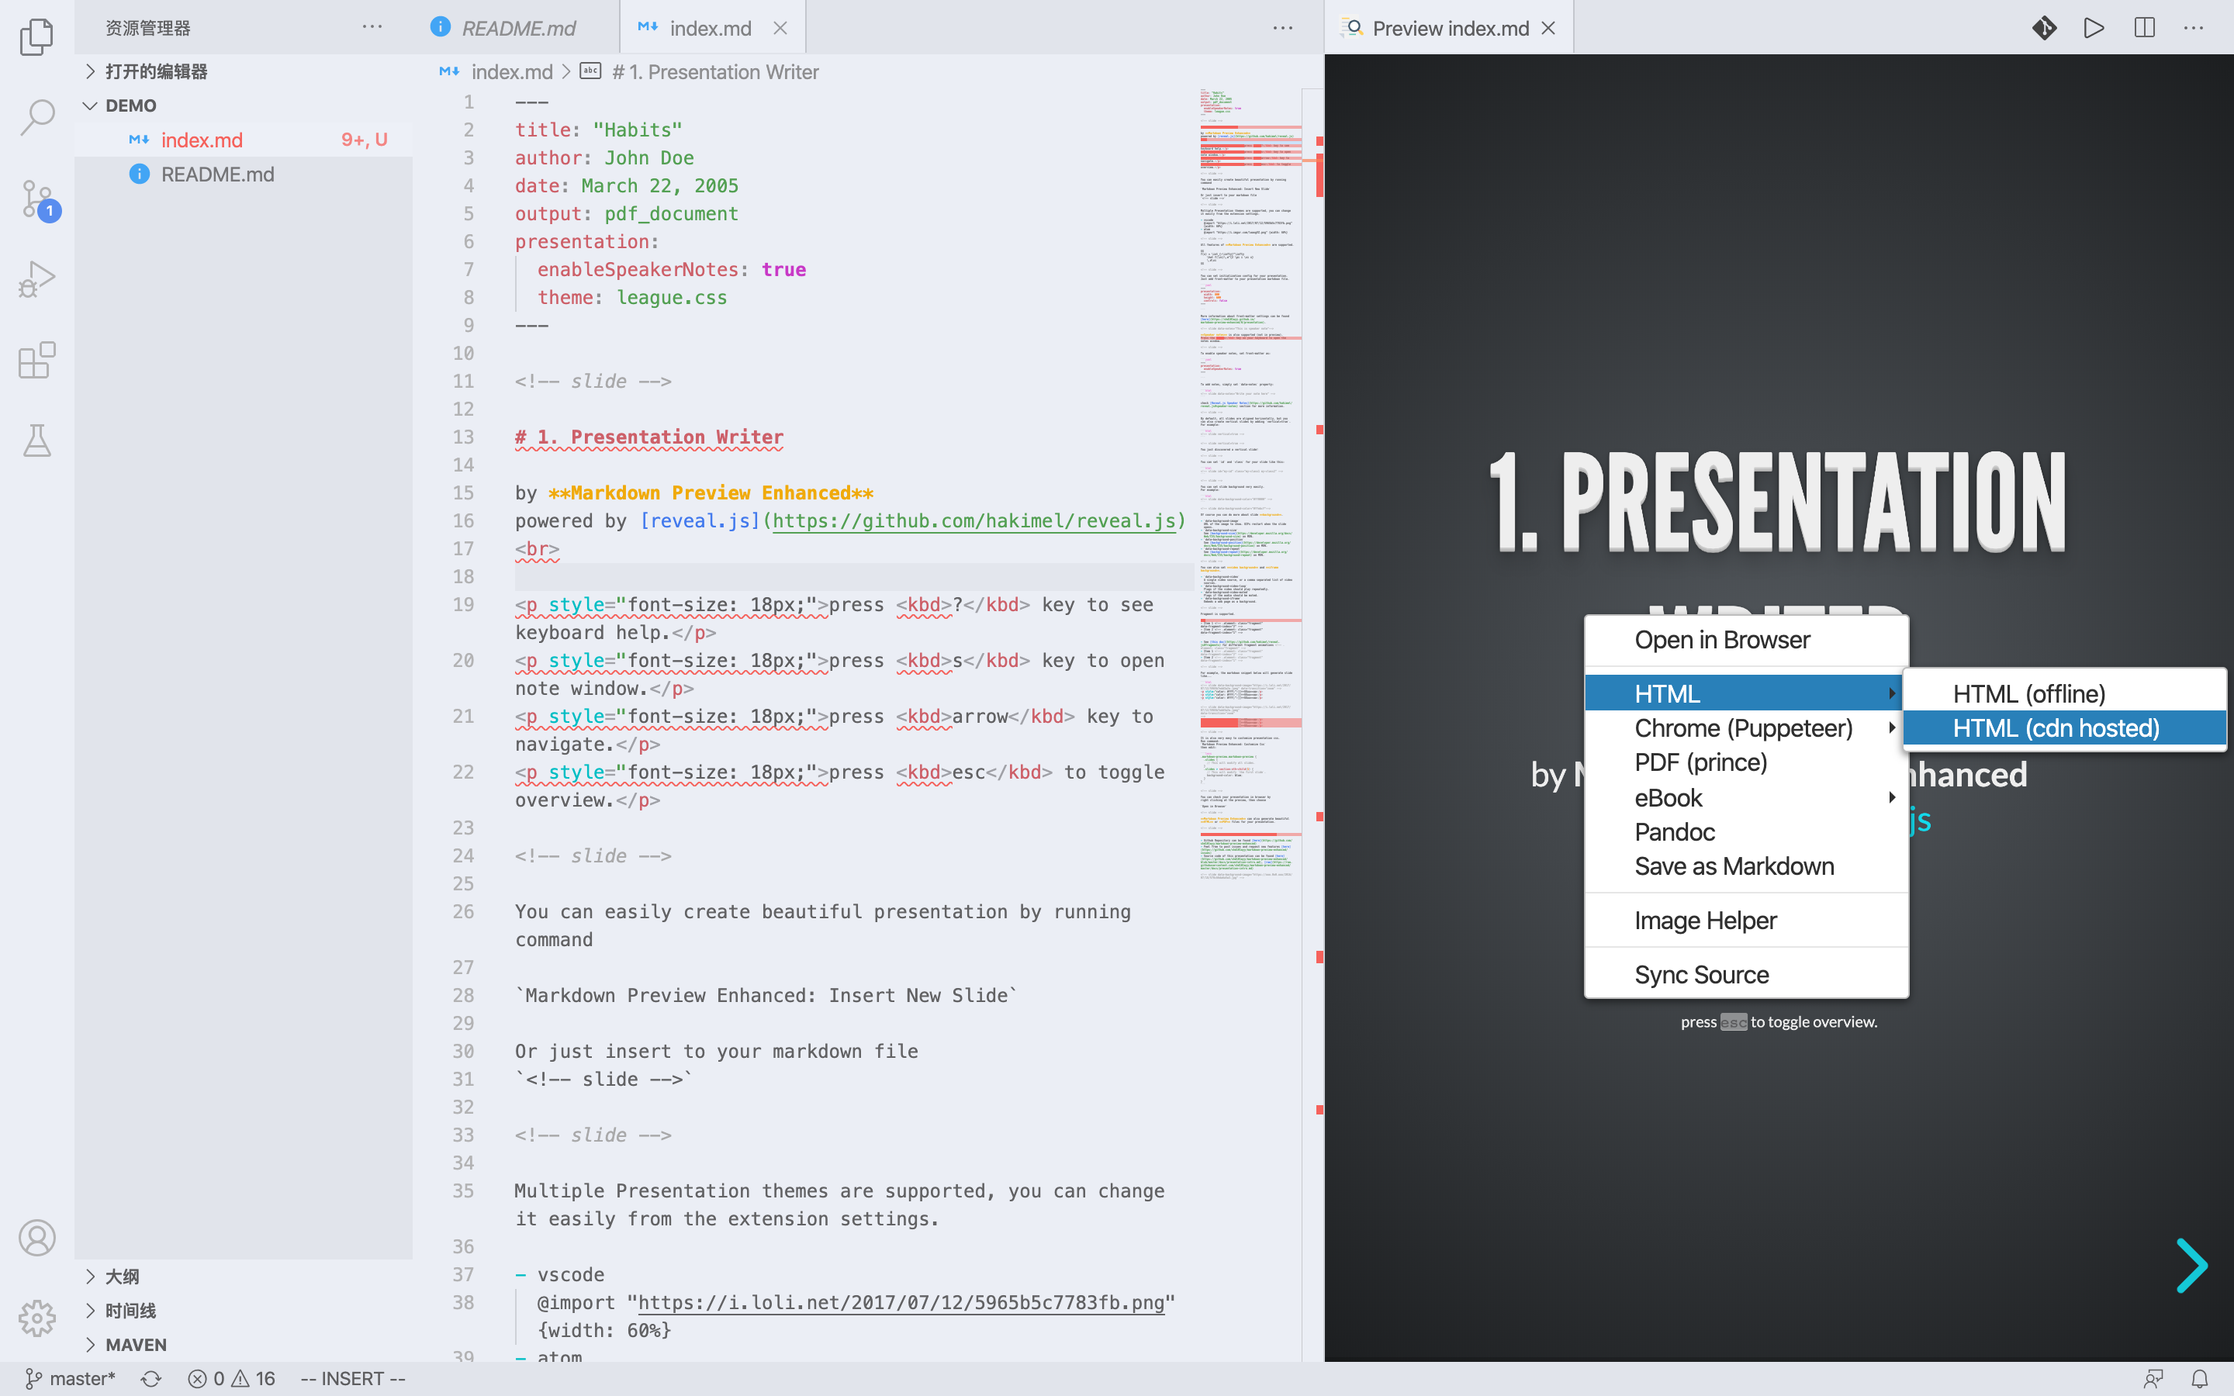Split the preview editor to the side
This screenshot has height=1396, width=2234.
pyautogui.click(x=2145, y=28)
